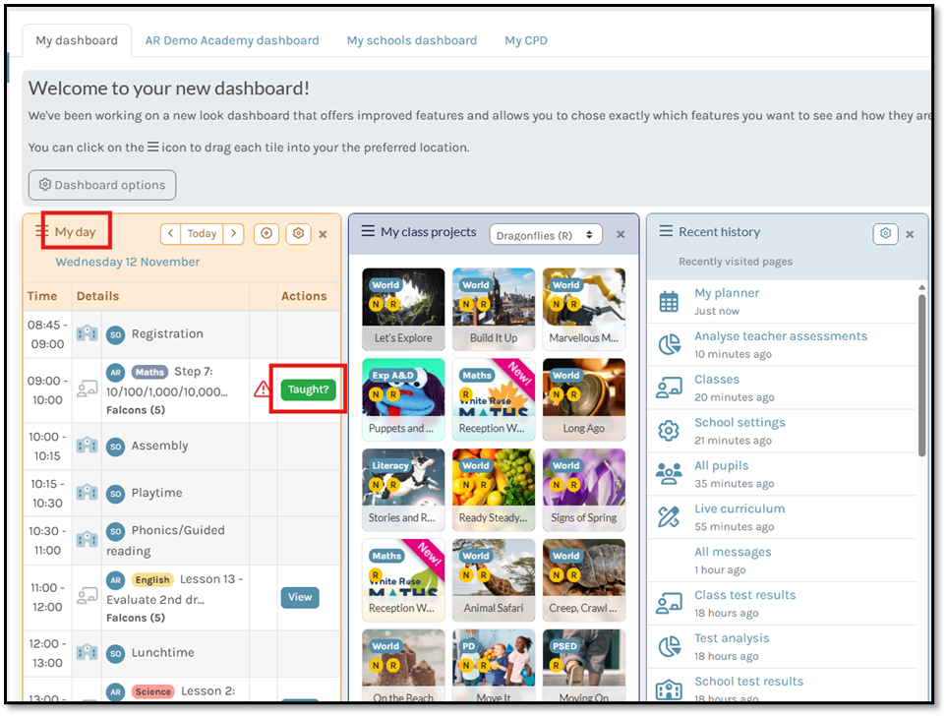The width and height of the screenshot is (947, 717).
Task: Close the My class projects tile
Action: [621, 234]
